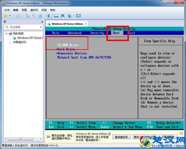Image resolution: width=186 pixels, height=149 pixels.
Task: Select CD-ROM Drive in boot order
Action: [68, 45]
